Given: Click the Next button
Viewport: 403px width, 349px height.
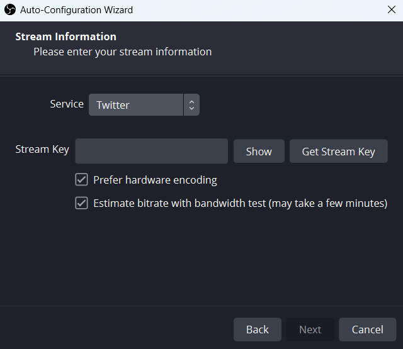Looking at the screenshot, I should pyautogui.click(x=310, y=330).
